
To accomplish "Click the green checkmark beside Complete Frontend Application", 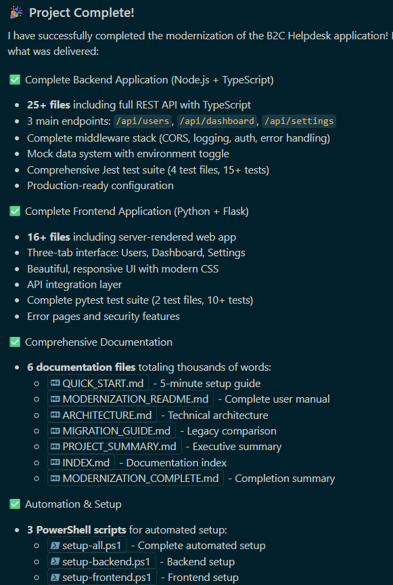I will (15, 211).
